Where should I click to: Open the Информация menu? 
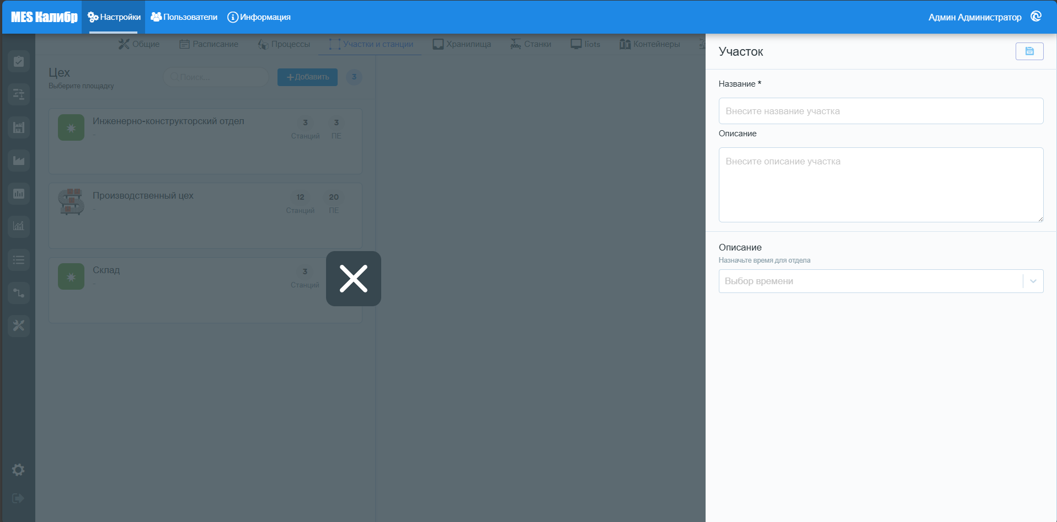pos(259,17)
